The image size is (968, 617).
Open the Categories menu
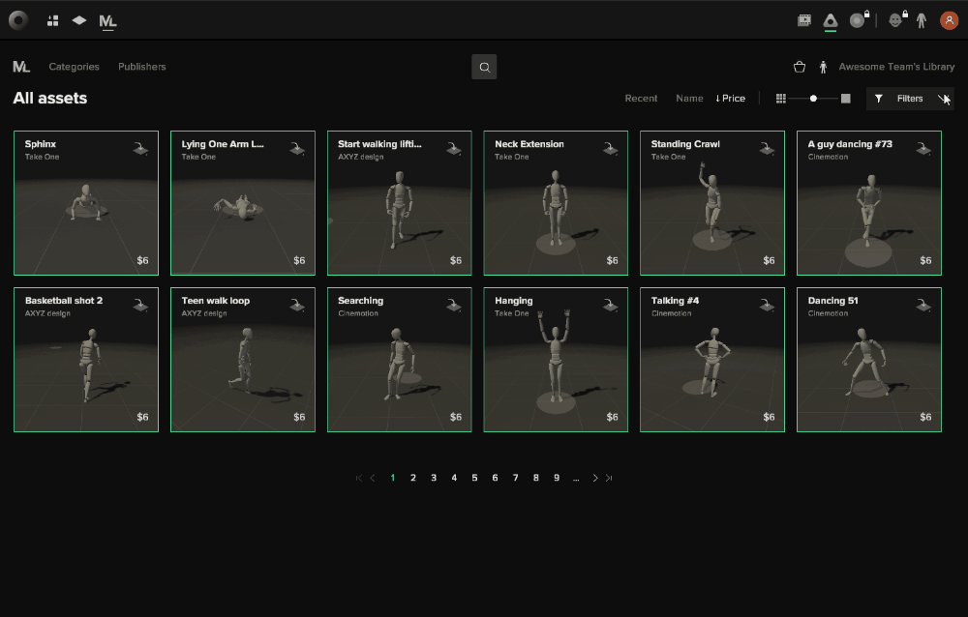point(74,66)
